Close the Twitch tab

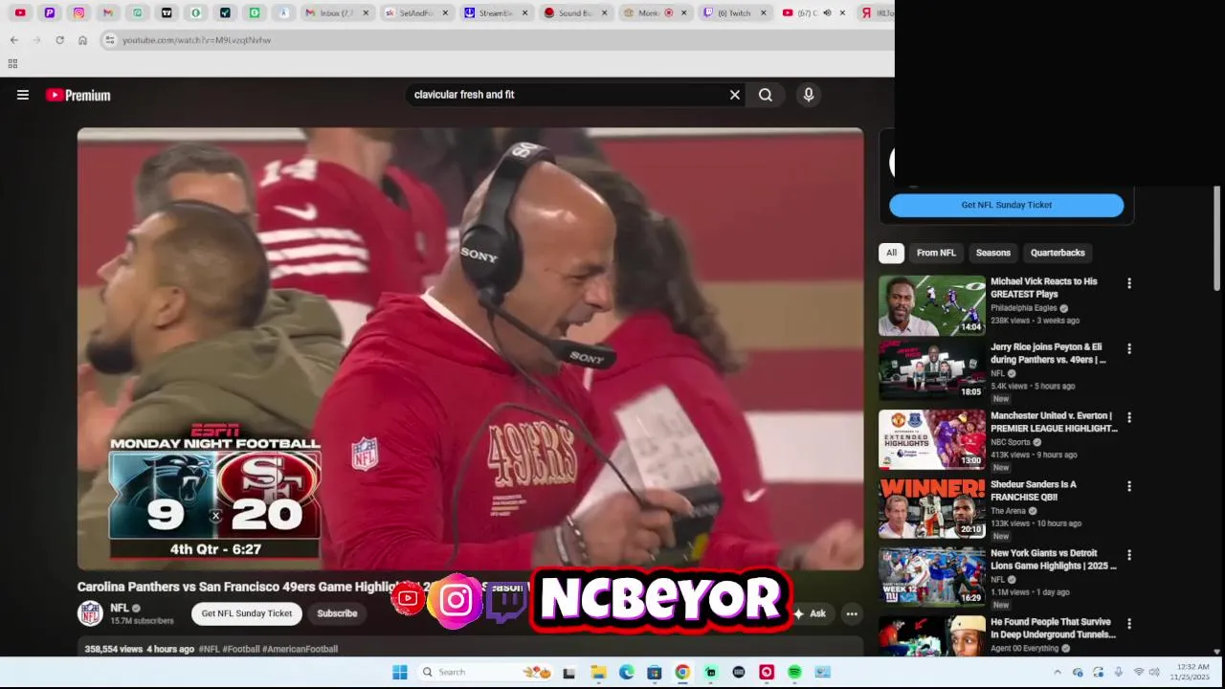coord(763,12)
